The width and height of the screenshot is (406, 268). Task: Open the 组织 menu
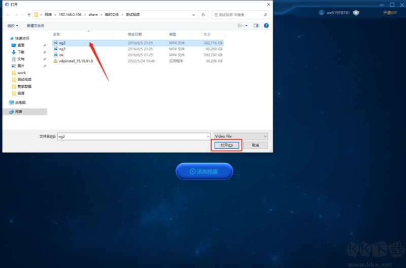tap(13, 26)
